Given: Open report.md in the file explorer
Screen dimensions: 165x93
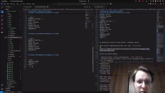Looking at the screenshot, I should click(x=12, y=56).
